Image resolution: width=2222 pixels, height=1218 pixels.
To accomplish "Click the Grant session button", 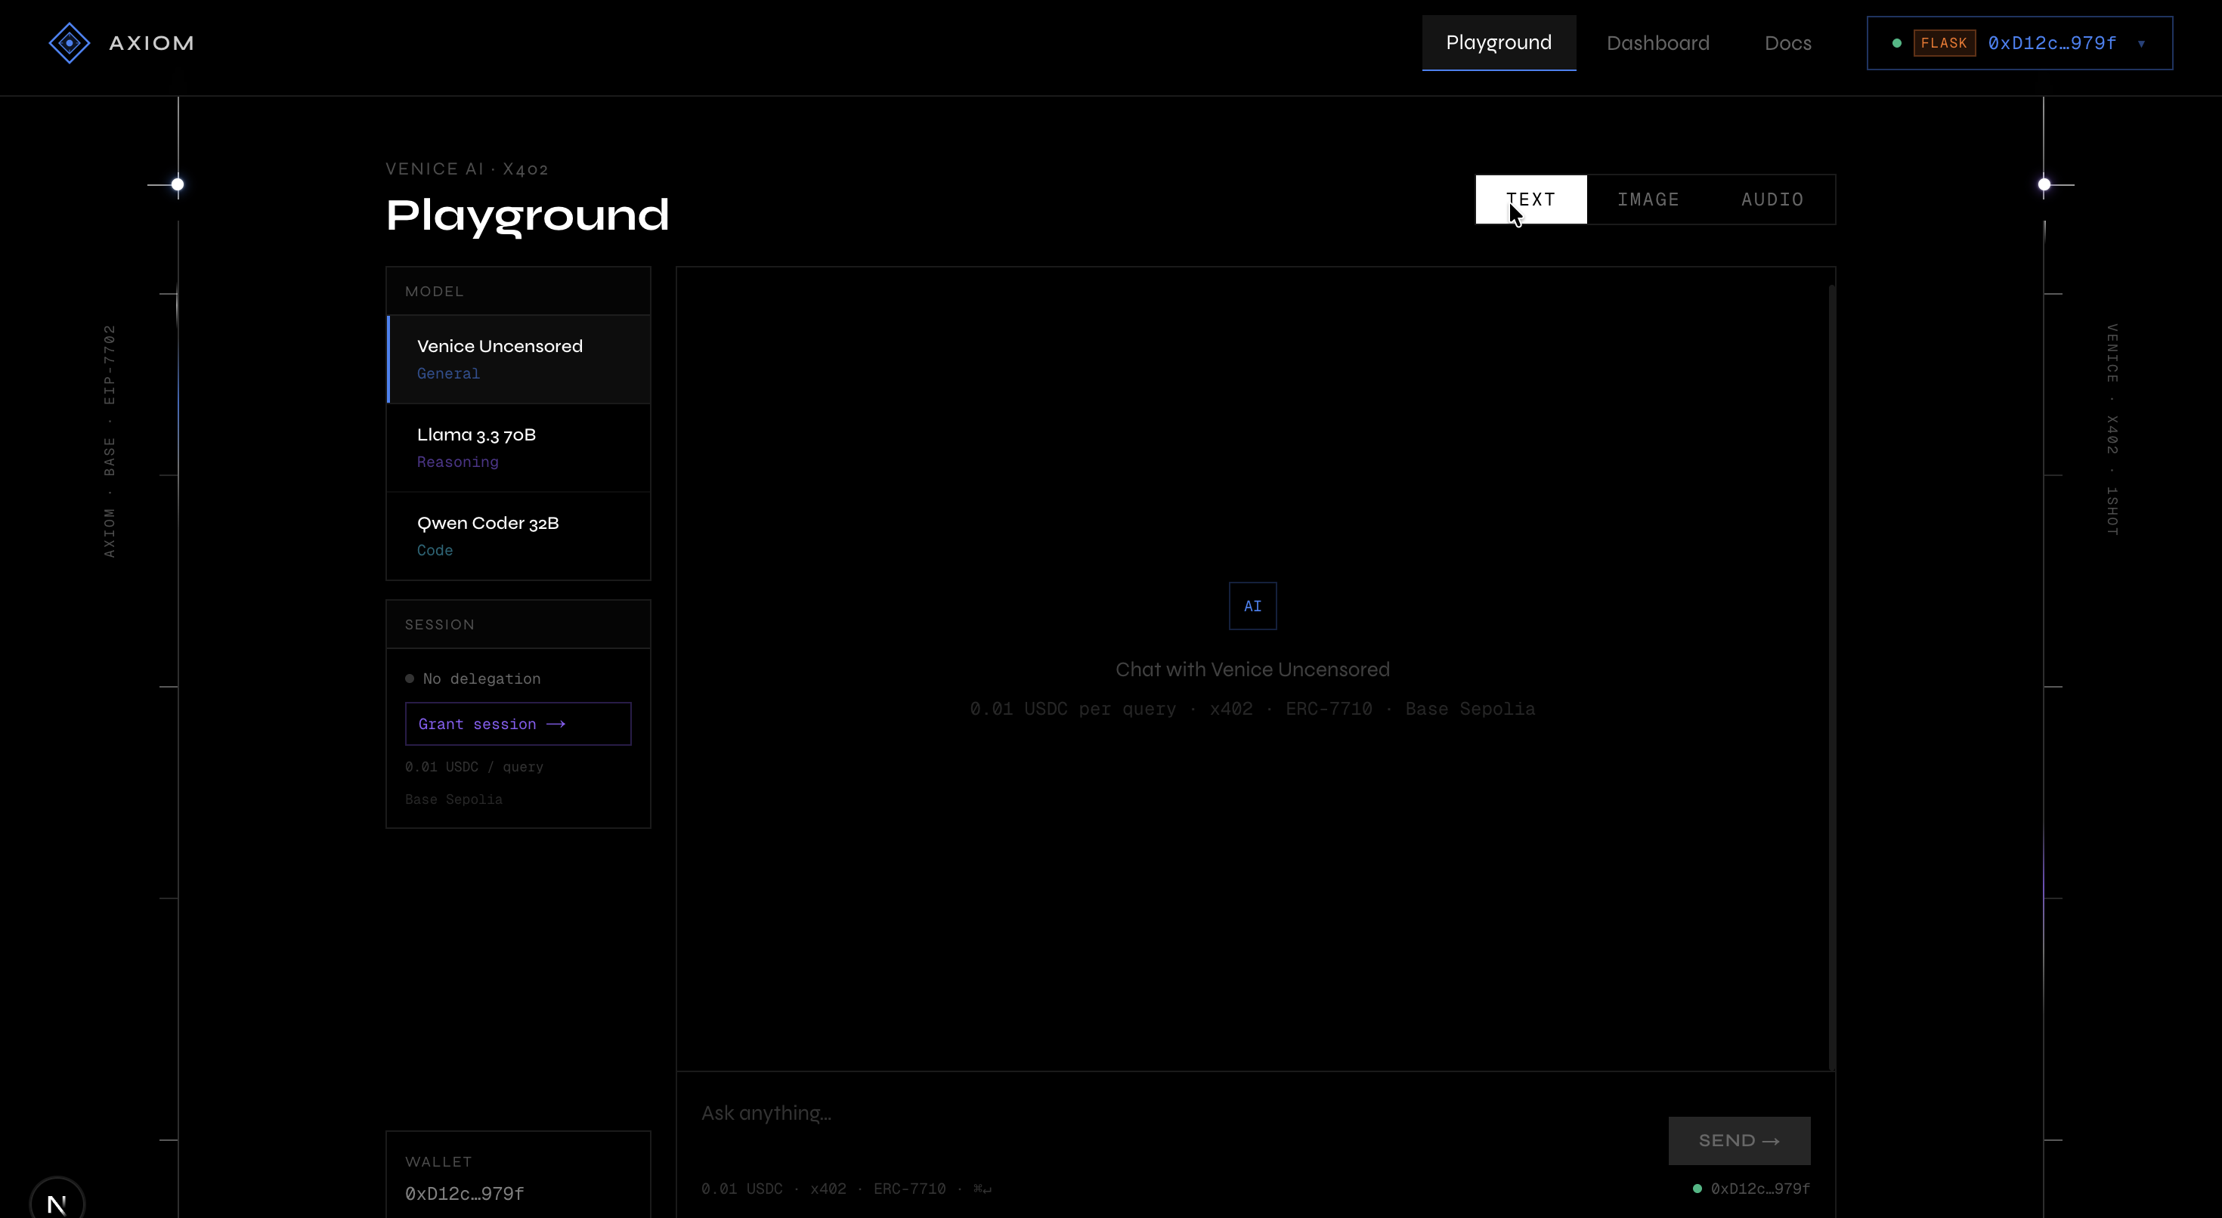I will pyautogui.click(x=518, y=724).
